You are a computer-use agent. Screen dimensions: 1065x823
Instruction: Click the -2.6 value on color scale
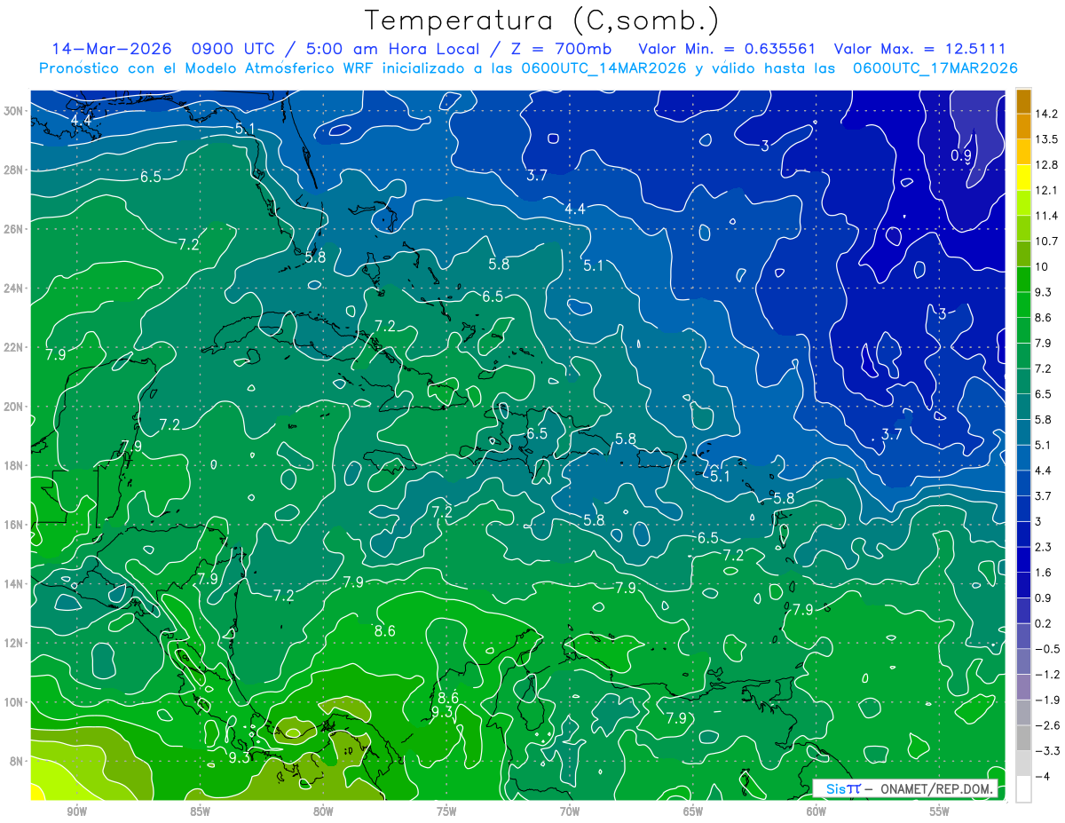tap(1048, 725)
